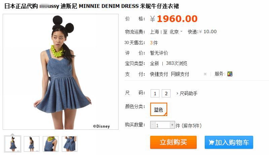This screenshot has height=155, width=269.
Task: Click the colorful service badge icon
Action: coord(230,74)
